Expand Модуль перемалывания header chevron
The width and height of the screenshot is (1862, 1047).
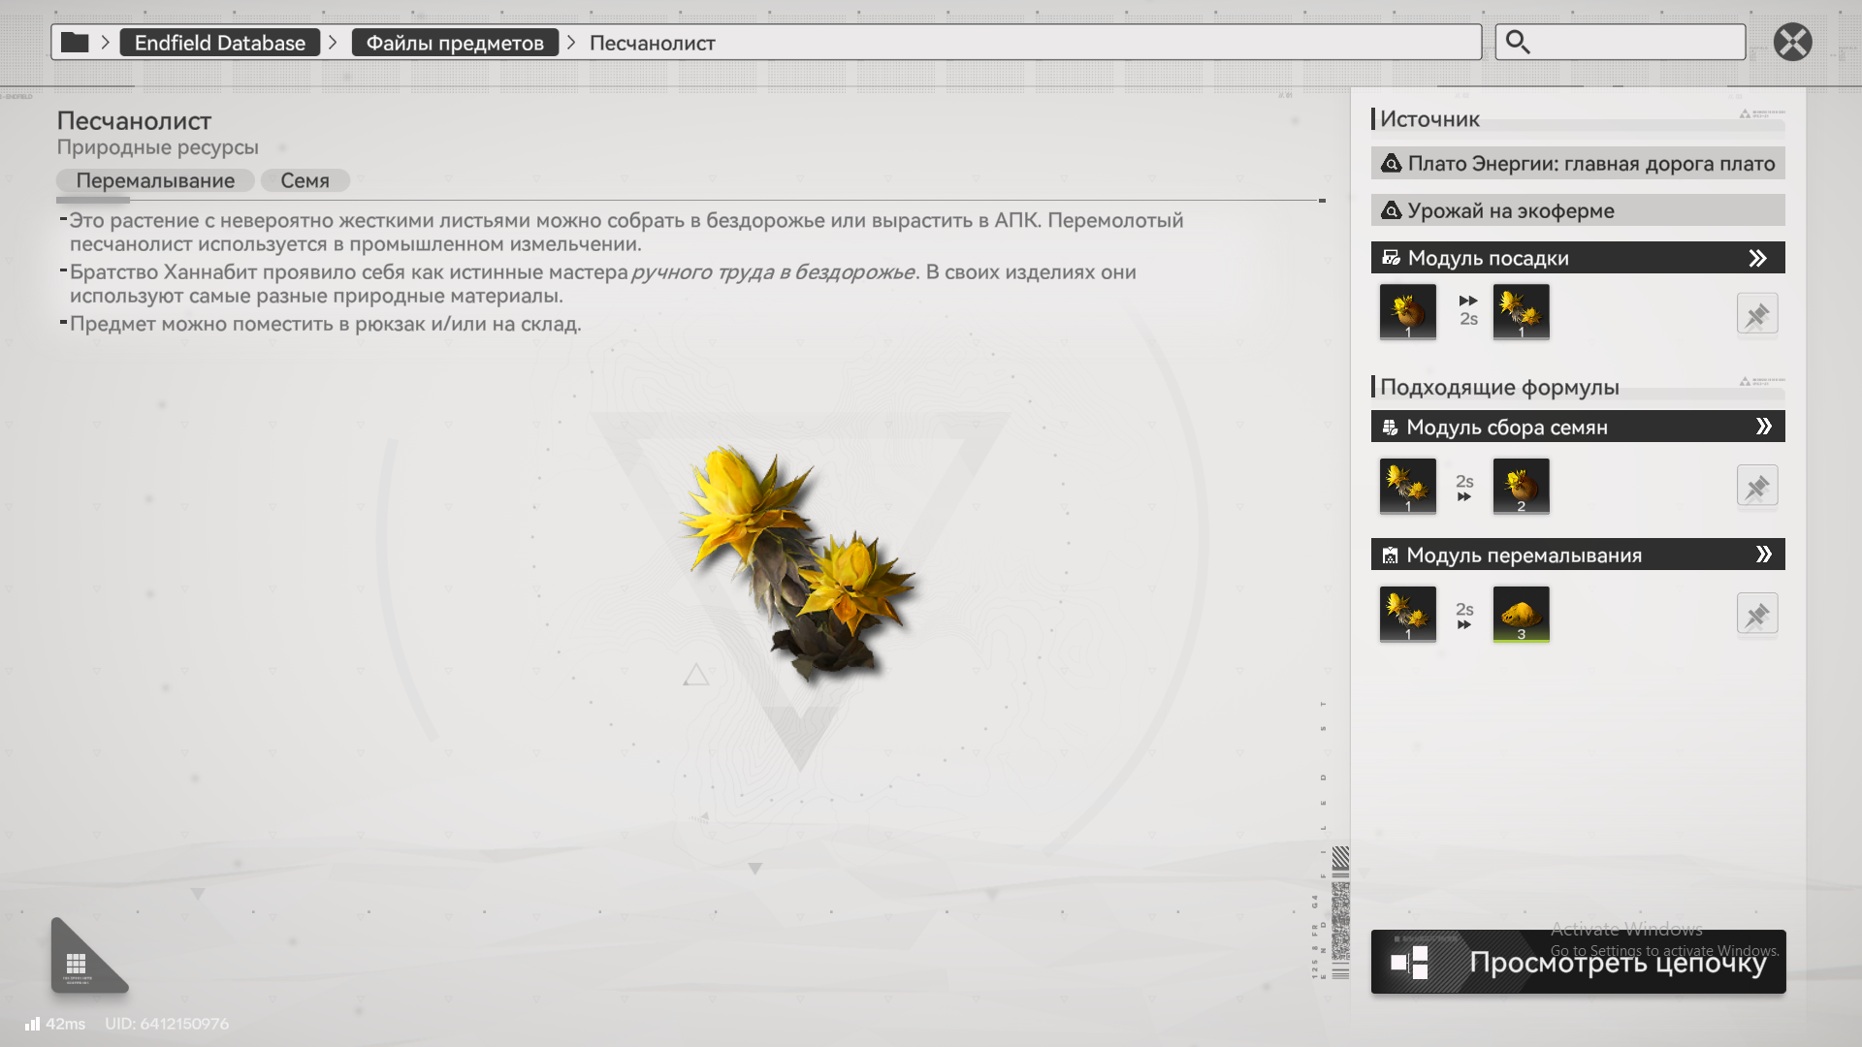tap(1763, 555)
